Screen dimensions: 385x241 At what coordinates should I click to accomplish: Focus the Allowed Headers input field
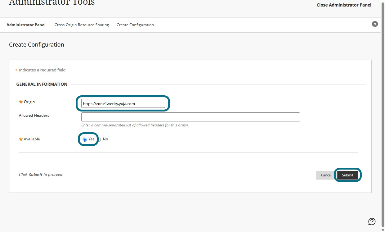coord(190,117)
